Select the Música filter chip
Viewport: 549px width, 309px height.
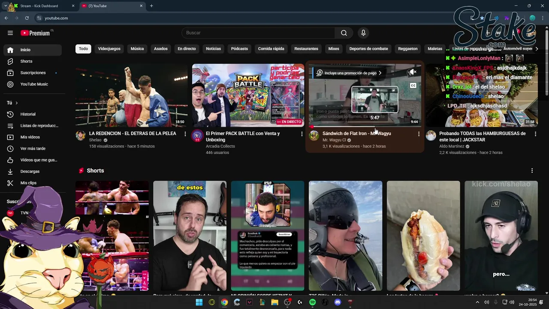click(x=137, y=48)
